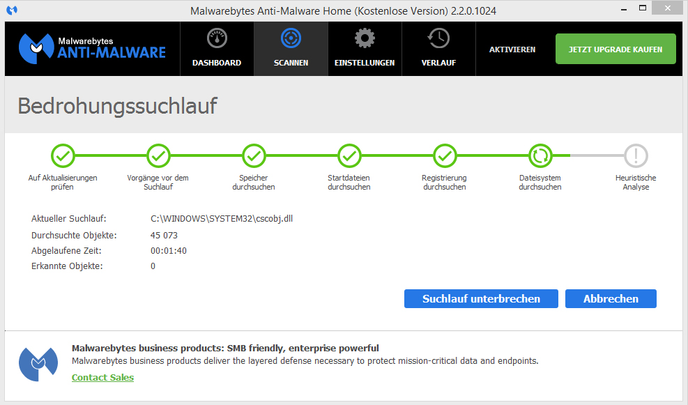Image resolution: width=688 pixels, height=405 pixels.
Task: Click the Abgelaufene Zeit label
Action: pos(66,250)
